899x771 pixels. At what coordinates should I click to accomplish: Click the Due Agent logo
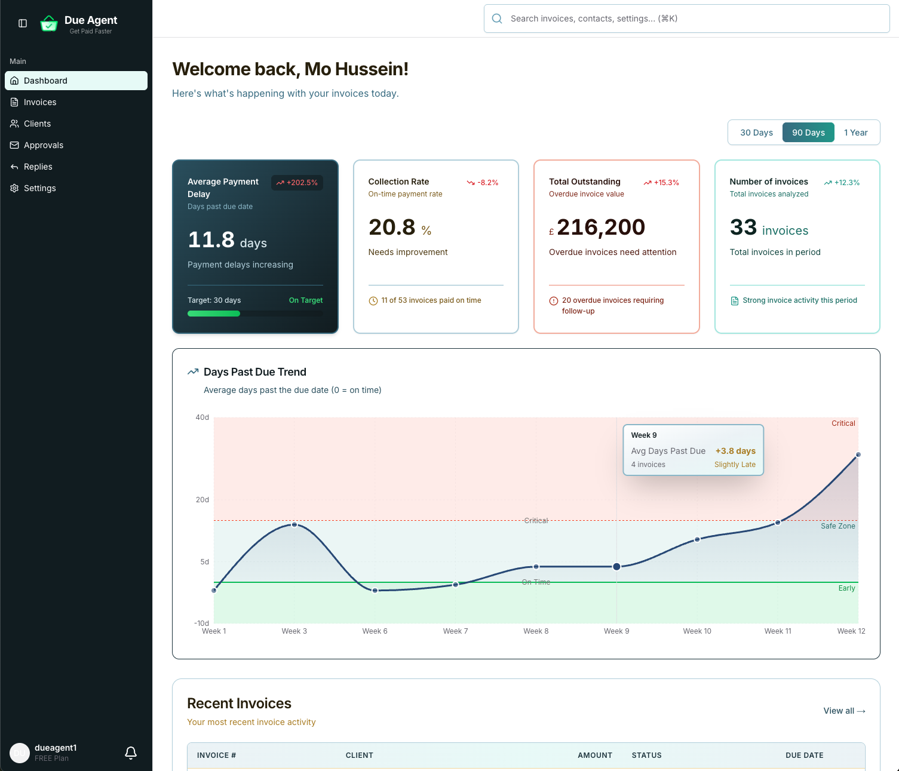click(x=49, y=23)
